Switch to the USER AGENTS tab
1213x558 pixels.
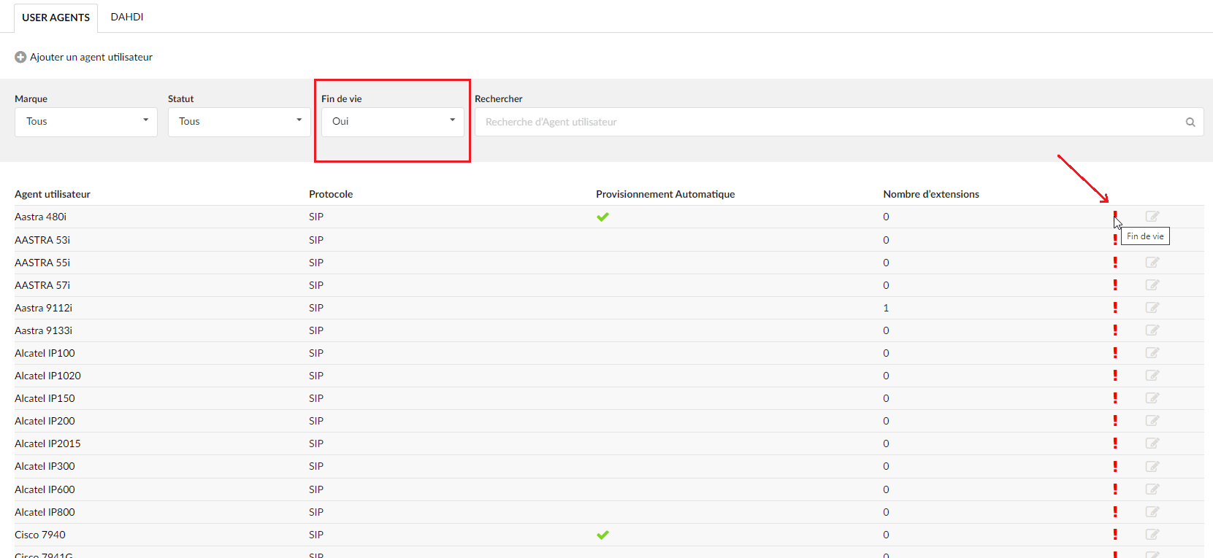(x=56, y=18)
